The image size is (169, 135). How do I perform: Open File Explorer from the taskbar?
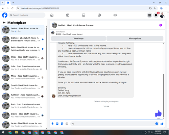point(16,132)
